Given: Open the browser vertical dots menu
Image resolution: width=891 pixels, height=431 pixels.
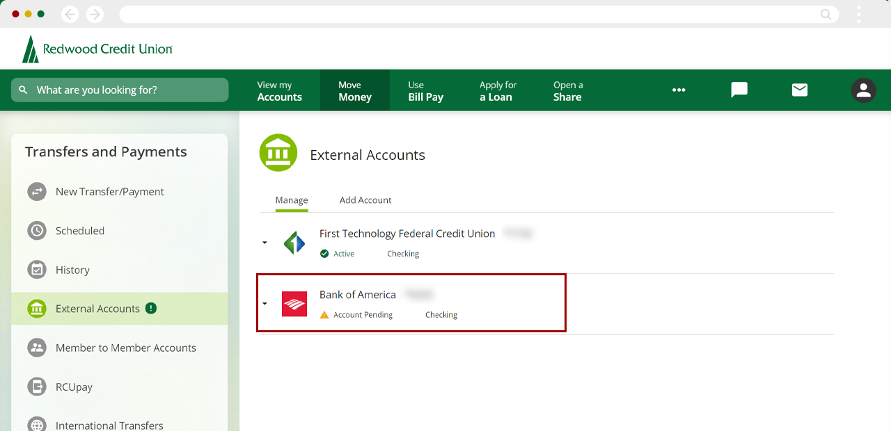Looking at the screenshot, I should click(860, 14).
